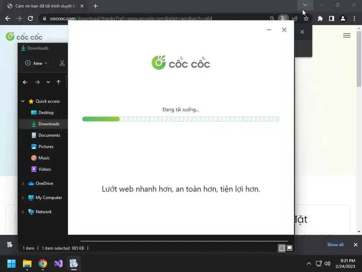Select OneDrive in navigation pane
This screenshot has height=272, width=362.
[x=41, y=183]
